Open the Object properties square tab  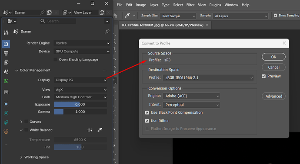[x=6, y=104]
